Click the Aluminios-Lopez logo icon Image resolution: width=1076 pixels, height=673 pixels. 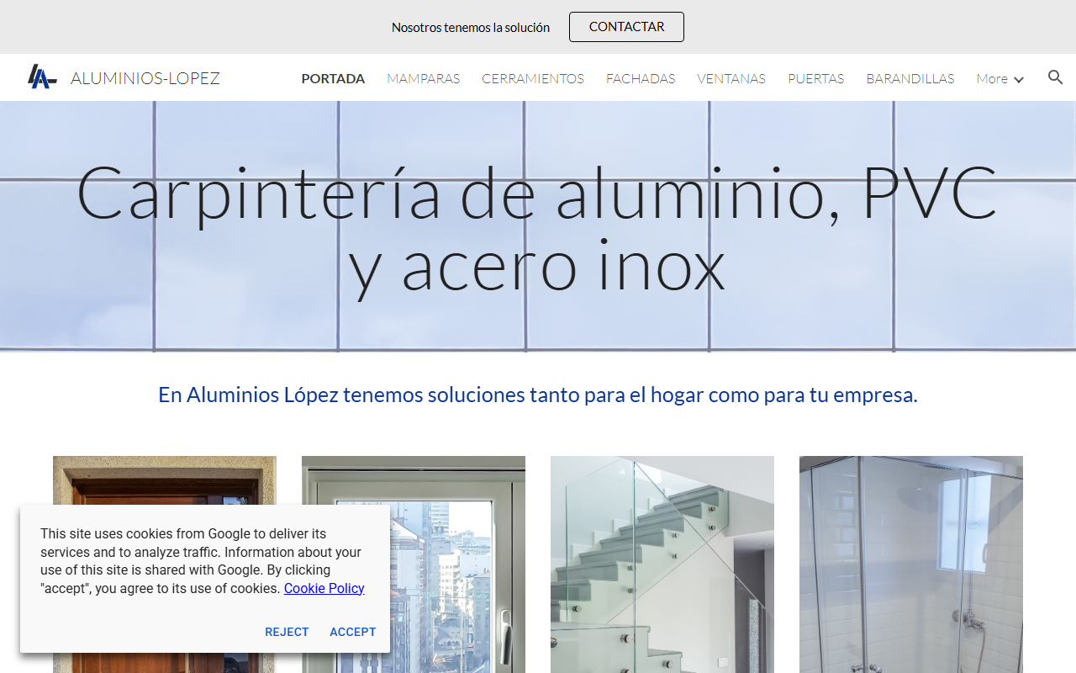coord(42,77)
